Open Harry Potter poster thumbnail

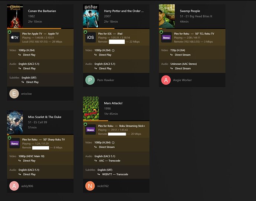[91, 16]
